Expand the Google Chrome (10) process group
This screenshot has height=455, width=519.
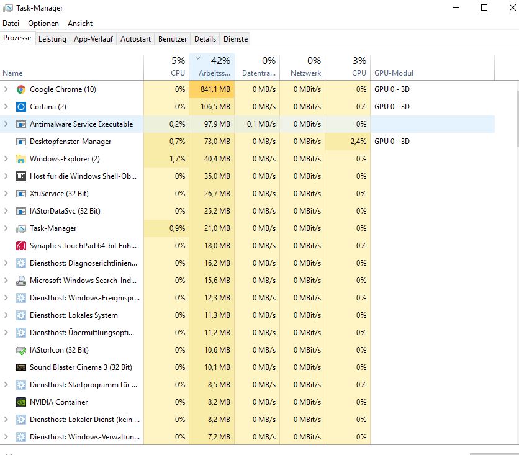6,89
